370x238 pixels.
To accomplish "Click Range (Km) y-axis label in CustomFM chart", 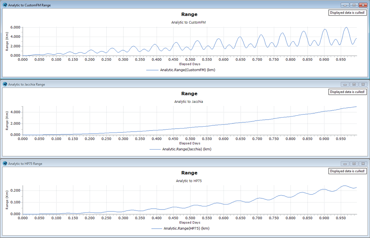I will point(7,42).
